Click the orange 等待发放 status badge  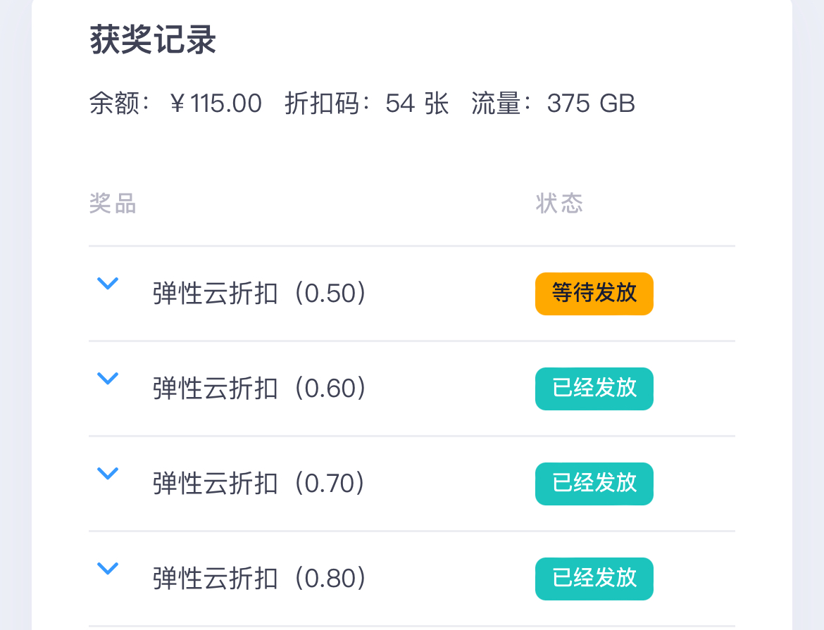pyautogui.click(x=594, y=294)
